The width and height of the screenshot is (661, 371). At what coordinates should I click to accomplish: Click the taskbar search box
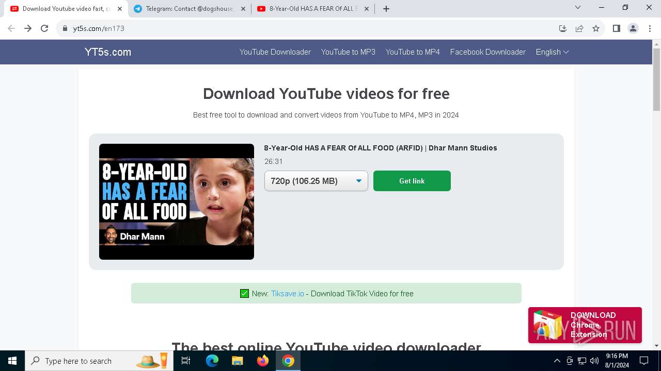point(100,361)
